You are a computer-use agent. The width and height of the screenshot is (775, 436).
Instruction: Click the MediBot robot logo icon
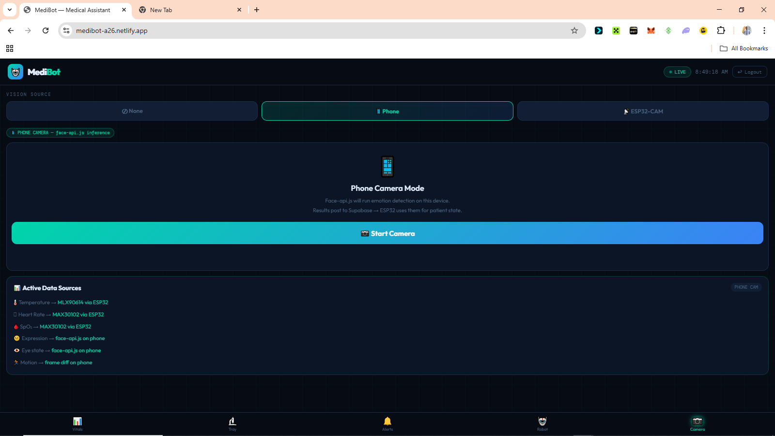click(x=15, y=72)
